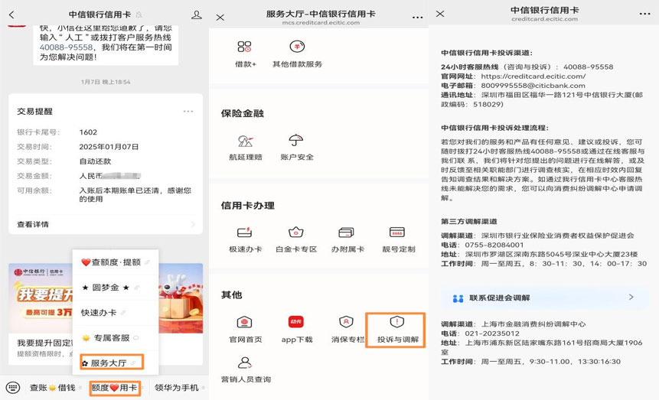Click the 0755-82084001 phone number
659x400 pixels.
point(494,245)
